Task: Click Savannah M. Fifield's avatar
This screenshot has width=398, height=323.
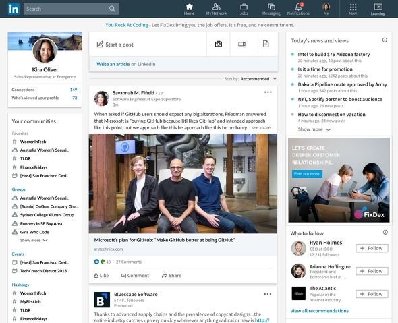Action: (102, 98)
